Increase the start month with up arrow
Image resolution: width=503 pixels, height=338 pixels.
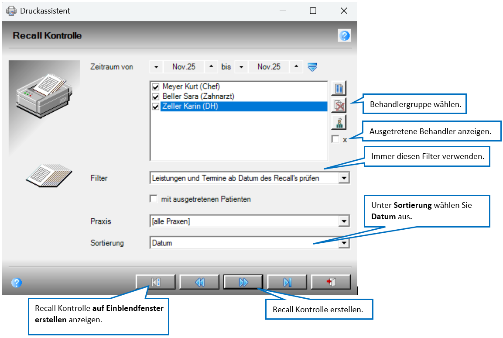tap(211, 67)
